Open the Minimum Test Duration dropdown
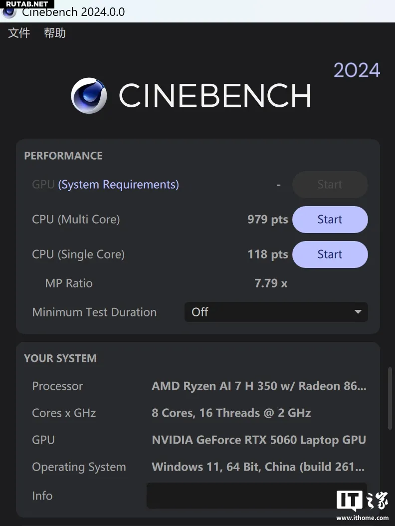The height and width of the screenshot is (526, 395). click(276, 312)
